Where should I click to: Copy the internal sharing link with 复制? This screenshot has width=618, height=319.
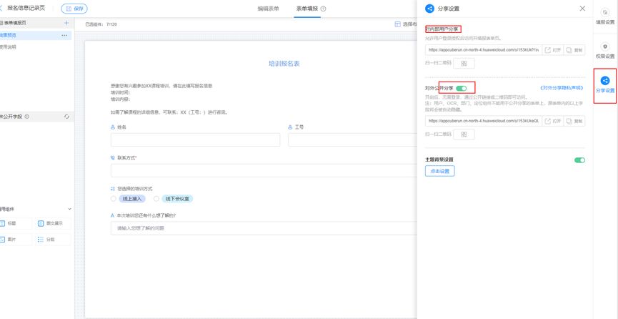point(574,50)
